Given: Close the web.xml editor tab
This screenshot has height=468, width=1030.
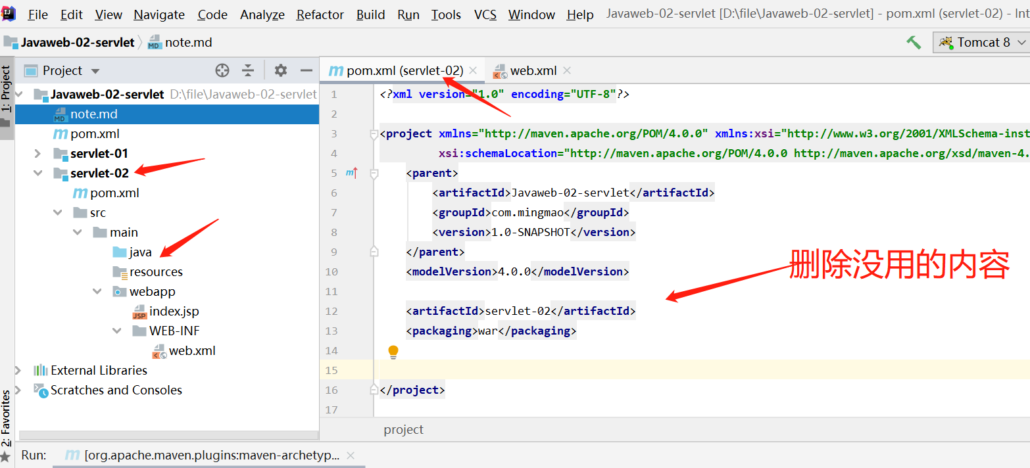Looking at the screenshot, I should 567,70.
